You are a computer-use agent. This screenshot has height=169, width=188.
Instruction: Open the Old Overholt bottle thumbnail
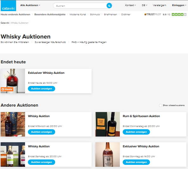click(107, 154)
